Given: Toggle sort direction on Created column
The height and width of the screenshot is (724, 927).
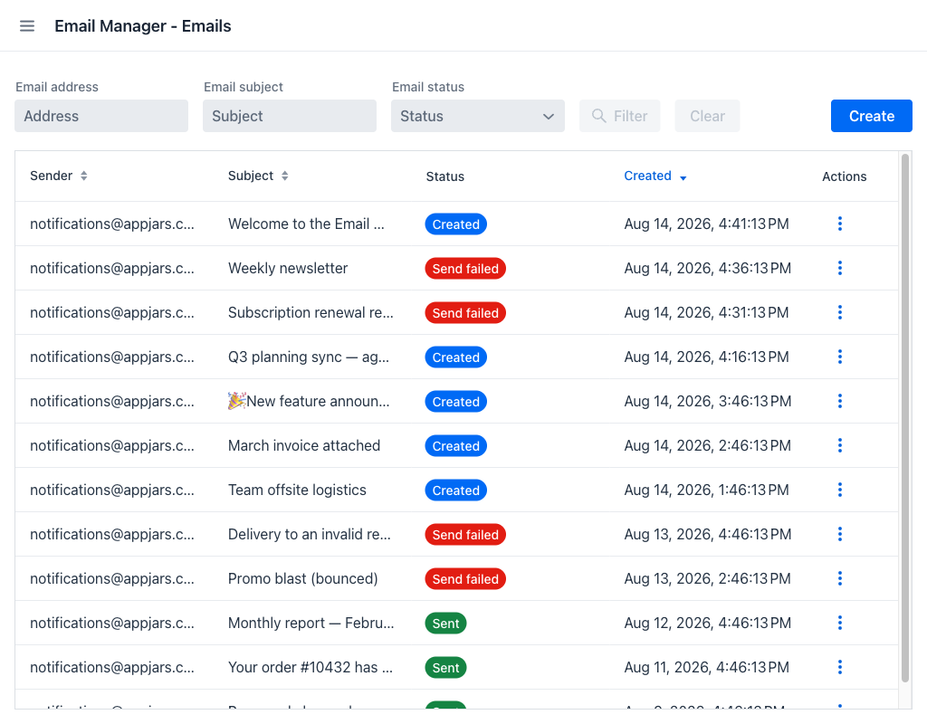Looking at the screenshot, I should coord(655,176).
